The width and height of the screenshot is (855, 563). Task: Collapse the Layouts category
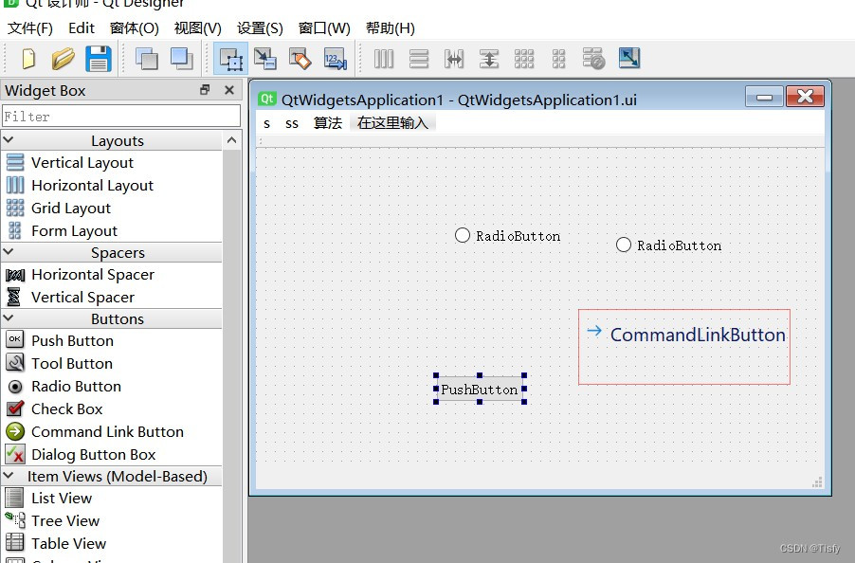point(9,140)
